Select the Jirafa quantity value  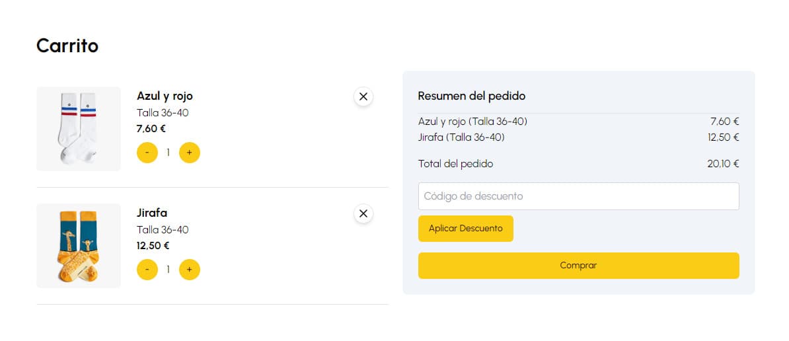pos(168,270)
